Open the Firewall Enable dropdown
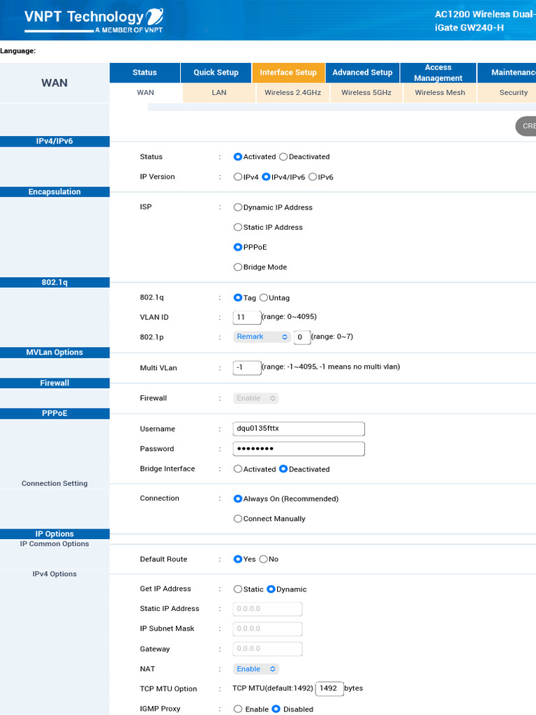The height and width of the screenshot is (715, 536). pyautogui.click(x=255, y=399)
